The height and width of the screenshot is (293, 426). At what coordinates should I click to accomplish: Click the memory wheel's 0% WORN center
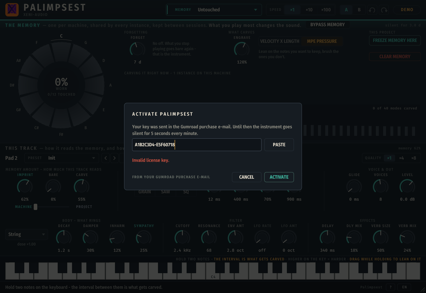coord(62,86)
